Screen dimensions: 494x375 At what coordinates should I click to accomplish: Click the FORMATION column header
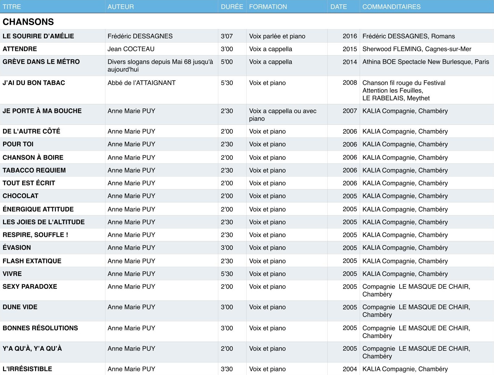(x=268, y=7)
